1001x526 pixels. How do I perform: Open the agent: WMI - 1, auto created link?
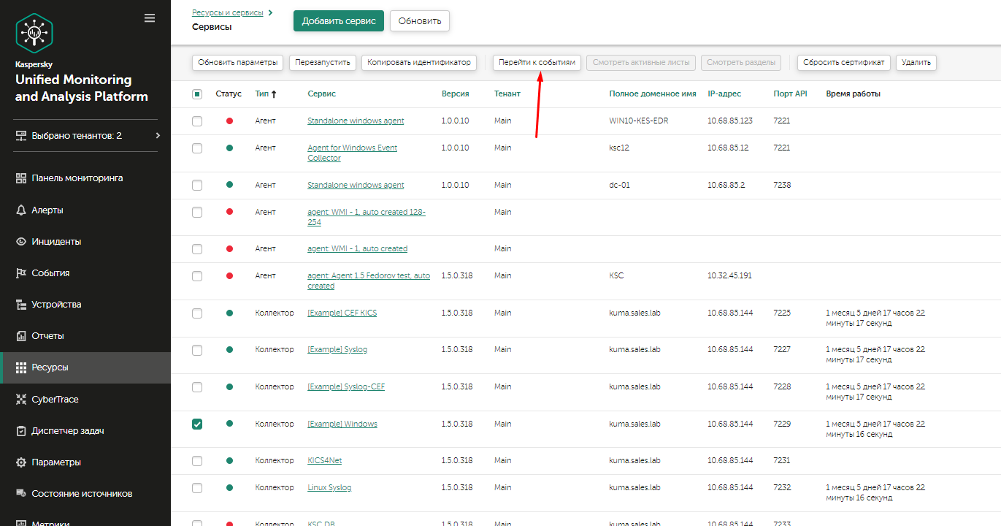coord(358,249)
